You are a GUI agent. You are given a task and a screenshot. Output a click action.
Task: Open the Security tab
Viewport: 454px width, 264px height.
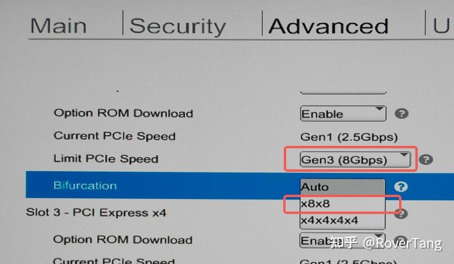pyautogui.click(x=177, y=27)
